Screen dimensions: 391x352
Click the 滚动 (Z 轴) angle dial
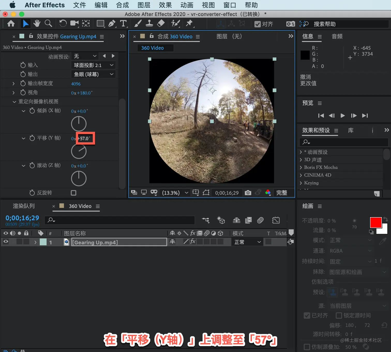pos(79,179)
